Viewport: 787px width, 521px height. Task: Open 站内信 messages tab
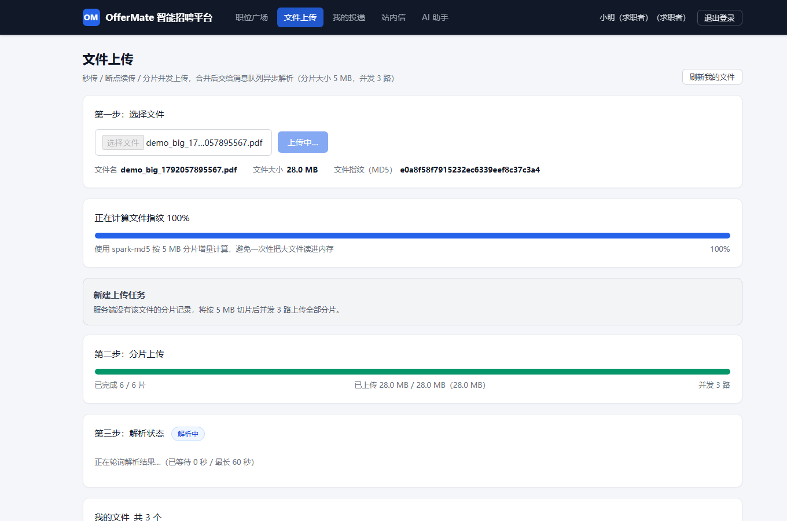pyautogui.click(x=394, y=17)
